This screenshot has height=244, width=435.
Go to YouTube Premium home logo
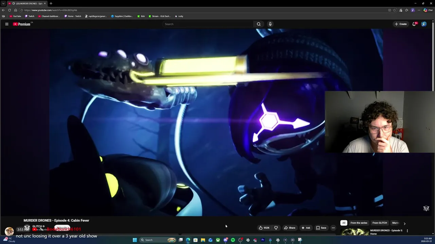pyautogui.click(x=22, y=24)
